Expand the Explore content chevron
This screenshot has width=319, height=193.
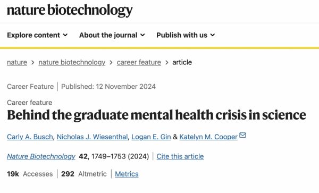pos(65,35)
